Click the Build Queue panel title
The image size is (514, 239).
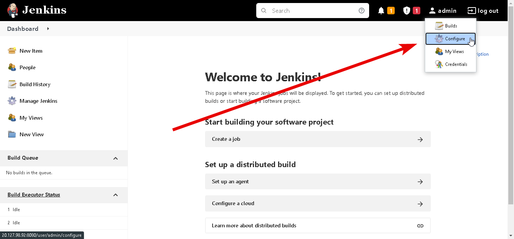(x=23, y=158)
